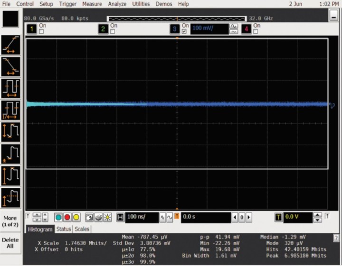Click the 1:02 PM clock

pyautogui.click(x=329, y=4)
